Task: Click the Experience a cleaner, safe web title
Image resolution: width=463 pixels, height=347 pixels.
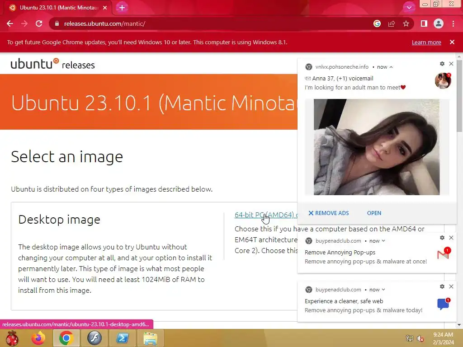Action: point(344,301)
